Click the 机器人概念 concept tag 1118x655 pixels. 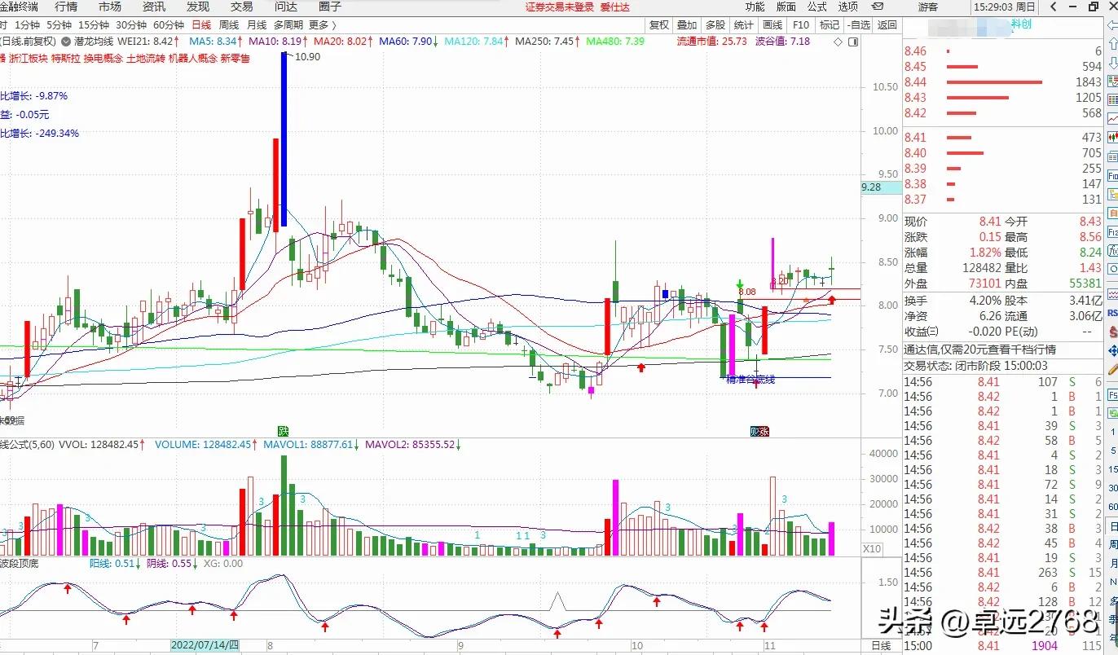(193, 59)
